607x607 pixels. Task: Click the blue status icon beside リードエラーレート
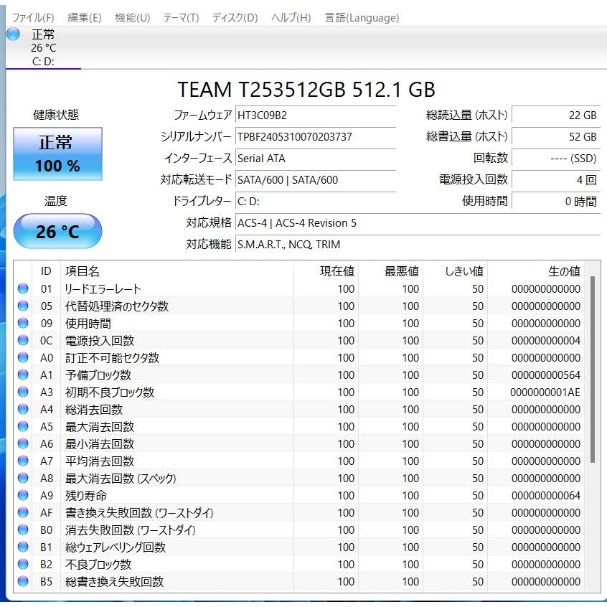[24, 288]
